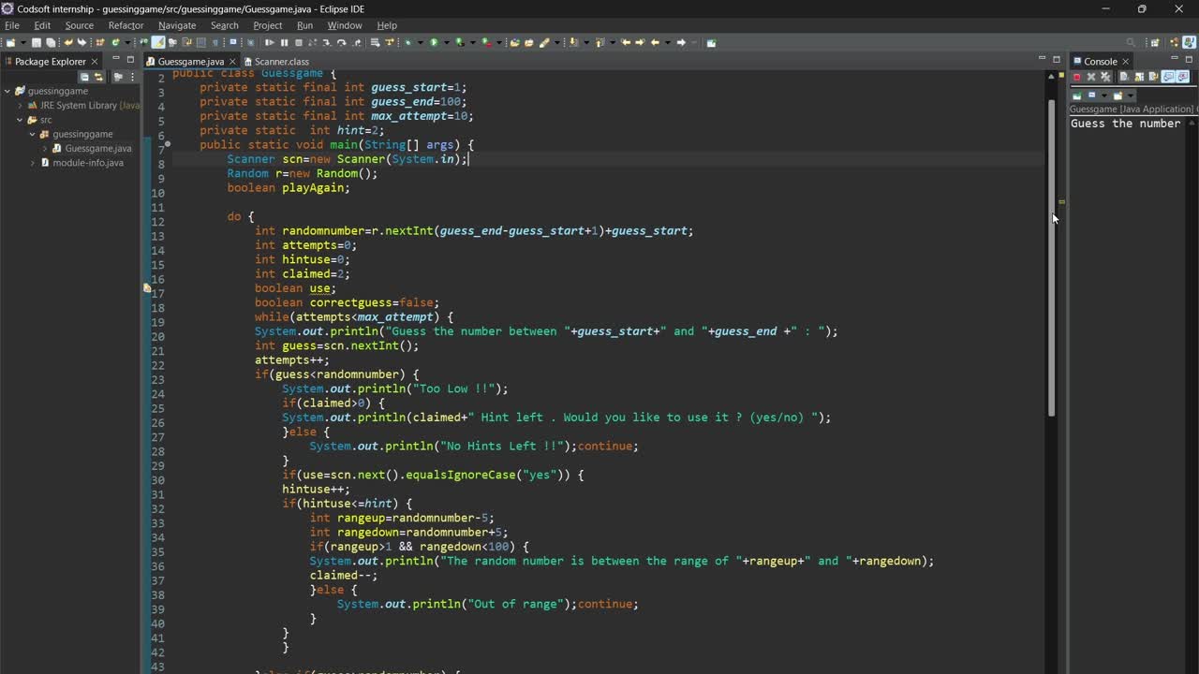Click the Suspend (pause) debug toolbar icon
1199x674 pixels.
[284, 42]
